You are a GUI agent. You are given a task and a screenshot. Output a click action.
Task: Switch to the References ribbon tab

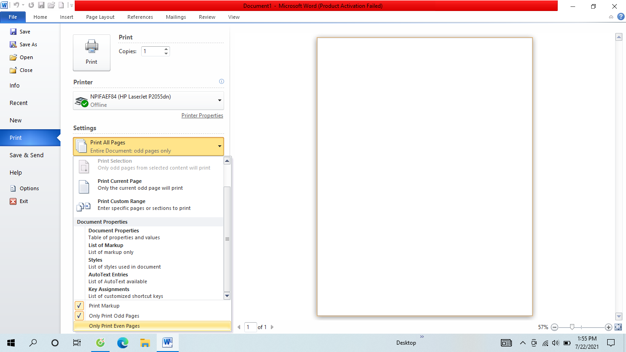[x=140, y=17]
